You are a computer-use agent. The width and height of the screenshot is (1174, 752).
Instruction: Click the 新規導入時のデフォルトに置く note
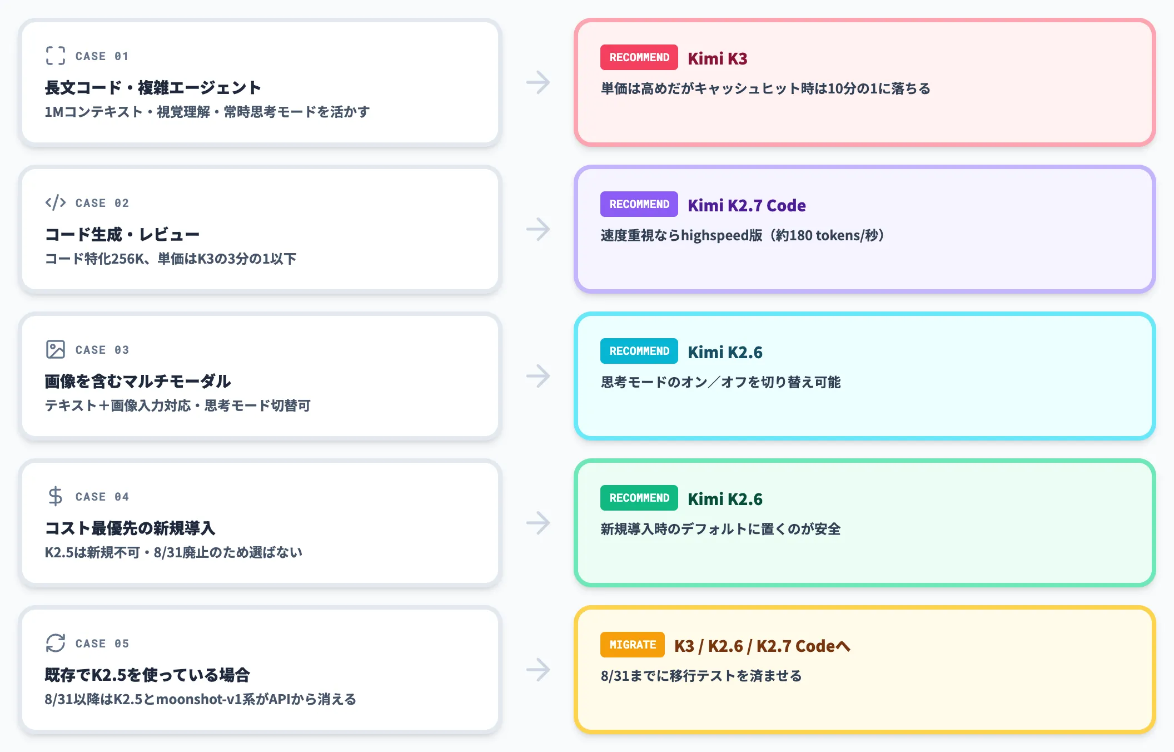click(x=720, y=529)
